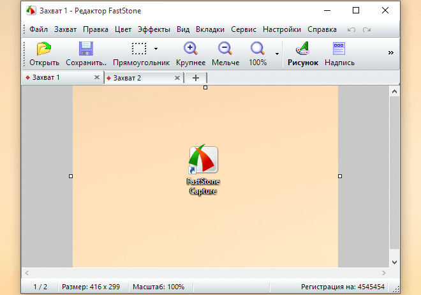This screenshot has height=295, width=421.
Task: Click status text Масштаб: 100%
Action: (x=158, y=287)
